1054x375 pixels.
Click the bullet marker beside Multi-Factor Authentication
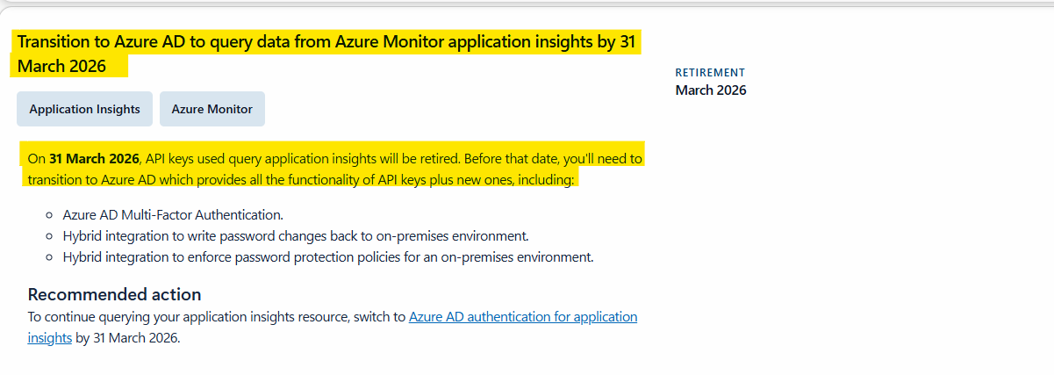(49, 215)
